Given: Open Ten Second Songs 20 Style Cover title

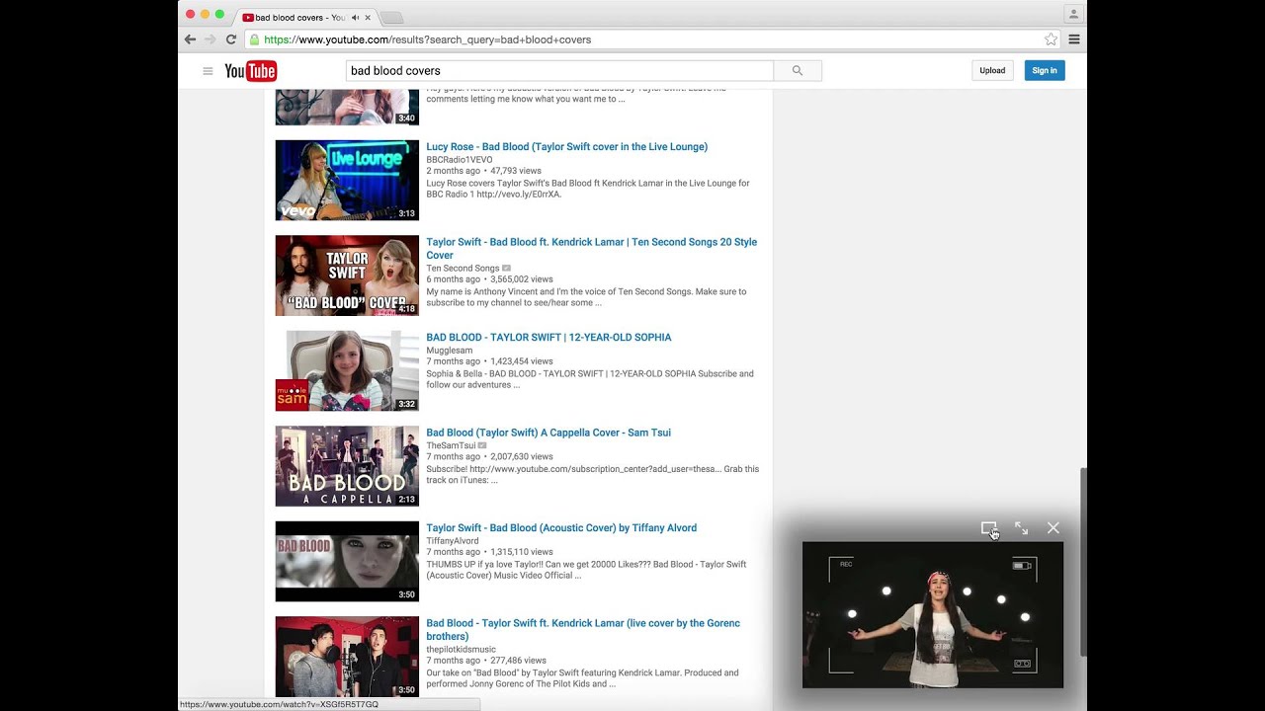Looking at the screenshot, I should (592, 248).
